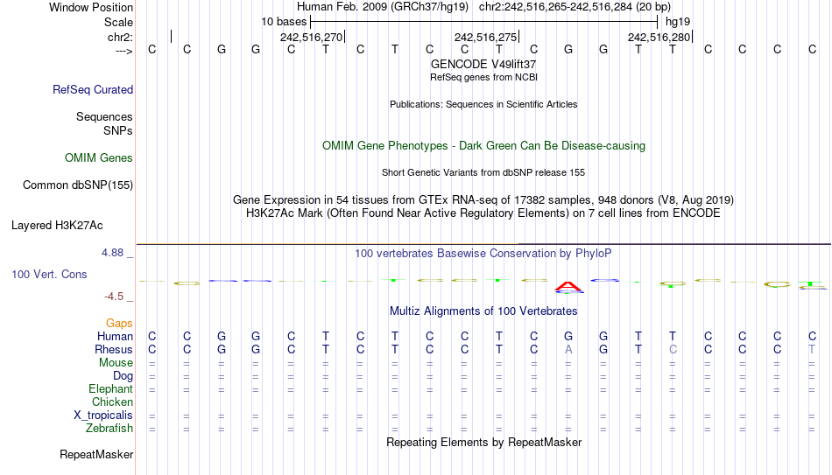Select the Elephant species label
The image size is (832, 475).
click(111, 388)
